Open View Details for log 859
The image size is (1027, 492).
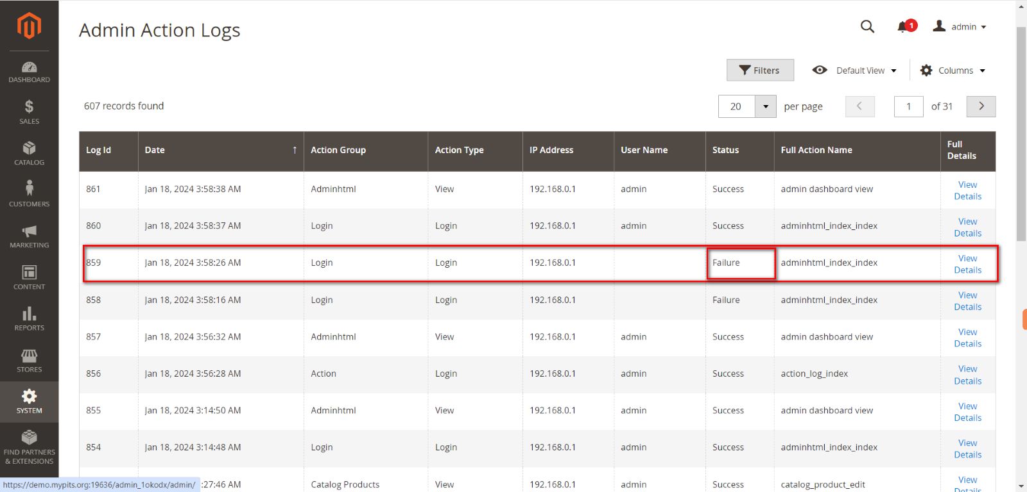click(x=967, y=264)
